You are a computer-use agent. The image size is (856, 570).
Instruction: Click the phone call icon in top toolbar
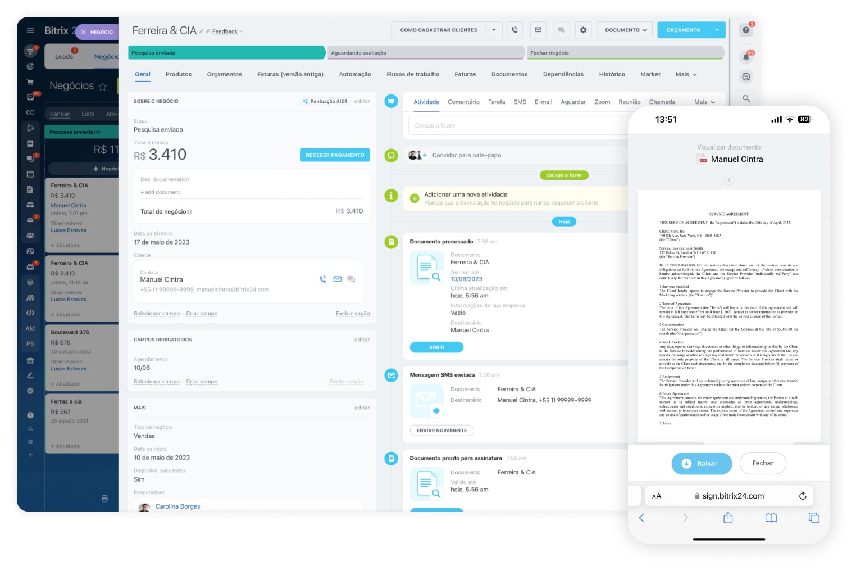pyautogui.click(x=514, y=30)
